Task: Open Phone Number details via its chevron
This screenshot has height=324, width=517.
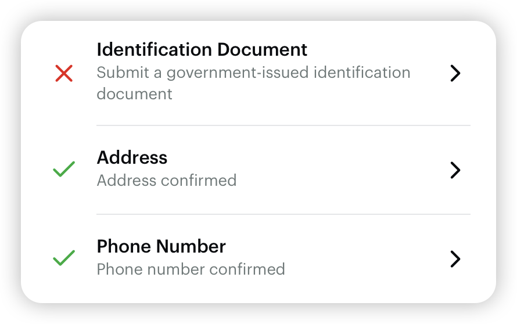Action: point(455,259)
